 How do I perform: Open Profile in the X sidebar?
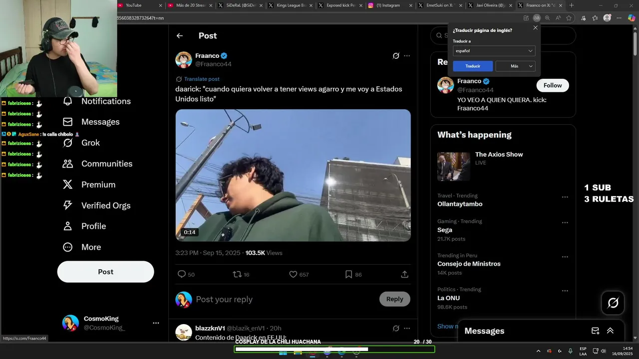pyautogui.click(x=84, y=226)
